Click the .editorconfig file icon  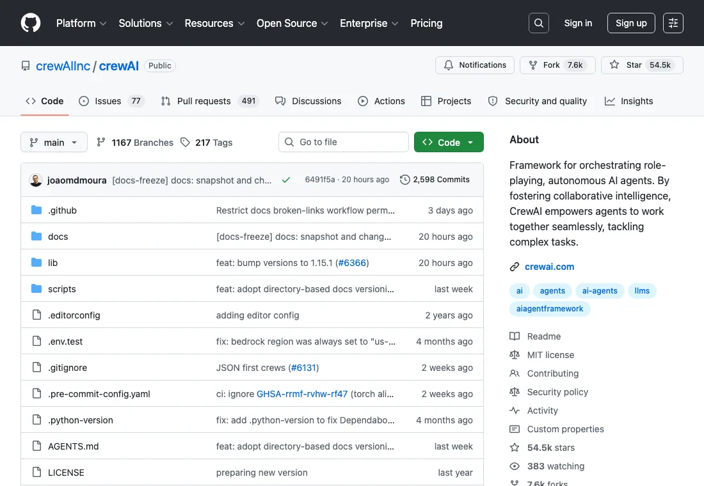(x=37, y=315)
